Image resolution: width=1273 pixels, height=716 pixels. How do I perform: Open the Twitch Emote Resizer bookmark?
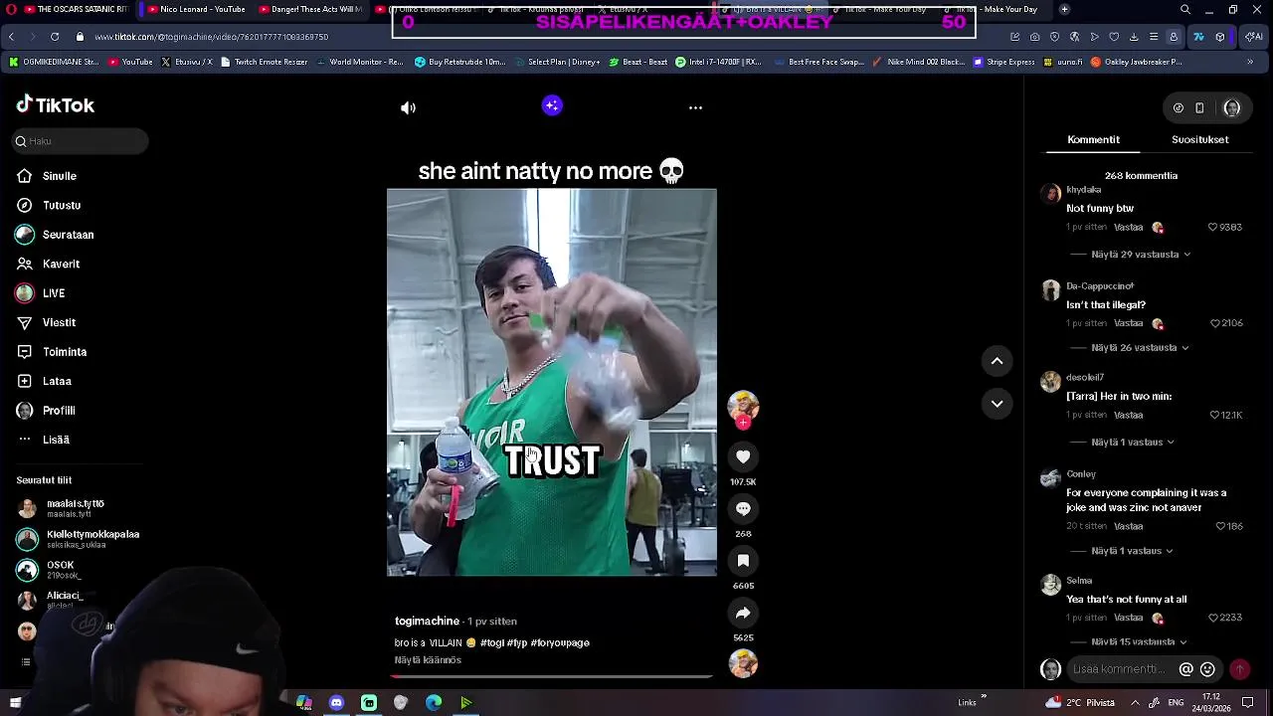(x=264, y=62)
